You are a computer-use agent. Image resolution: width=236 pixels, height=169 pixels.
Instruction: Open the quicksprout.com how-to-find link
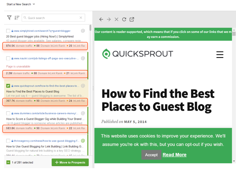point(46,86)
